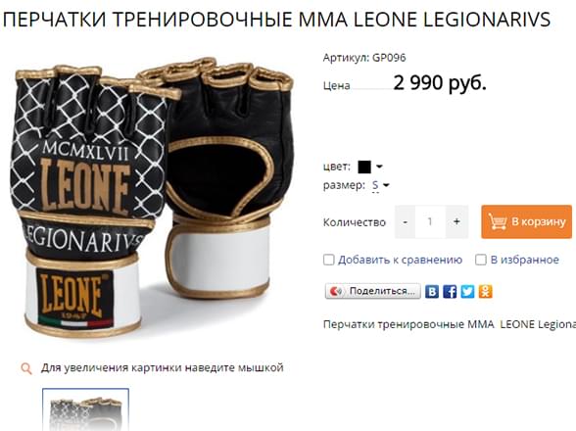Select the black color swatch
The height and width of the screenshot is (431, 576).
click(x=364, y=167)
